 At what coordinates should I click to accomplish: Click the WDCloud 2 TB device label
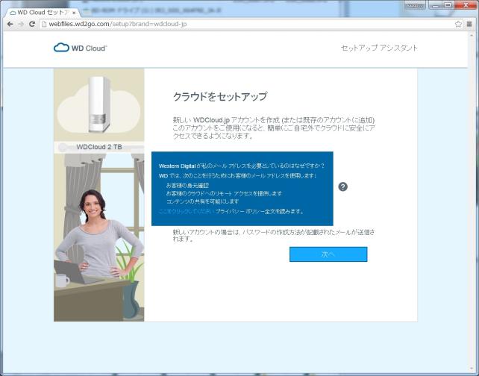[x=99, y=147]
